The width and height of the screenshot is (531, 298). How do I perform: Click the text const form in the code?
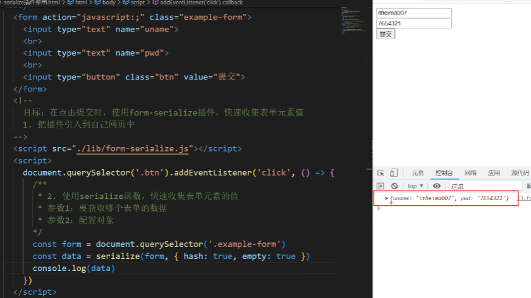[x=57, y=244]
